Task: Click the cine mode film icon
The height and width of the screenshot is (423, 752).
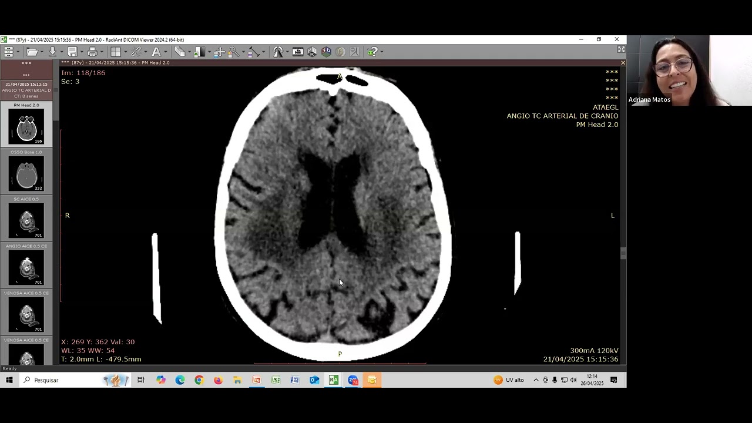Action: click(298, 52)
